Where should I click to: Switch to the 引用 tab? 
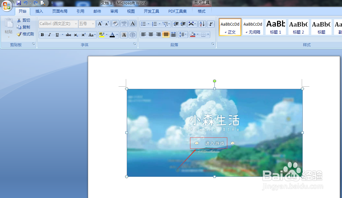pos(80,11)
